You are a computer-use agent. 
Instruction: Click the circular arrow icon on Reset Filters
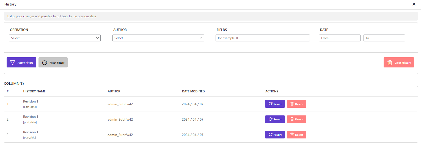(45, 63)
